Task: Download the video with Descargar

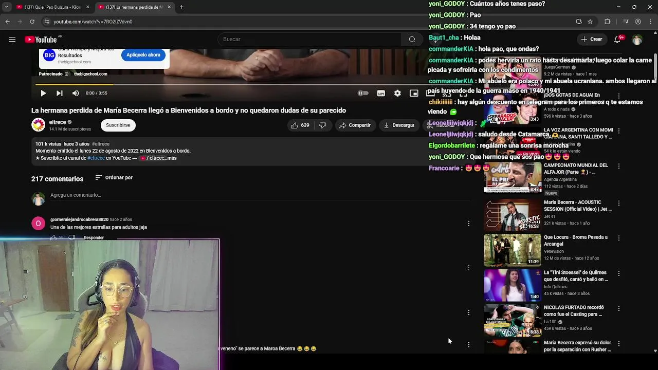Action: (399, 125)
